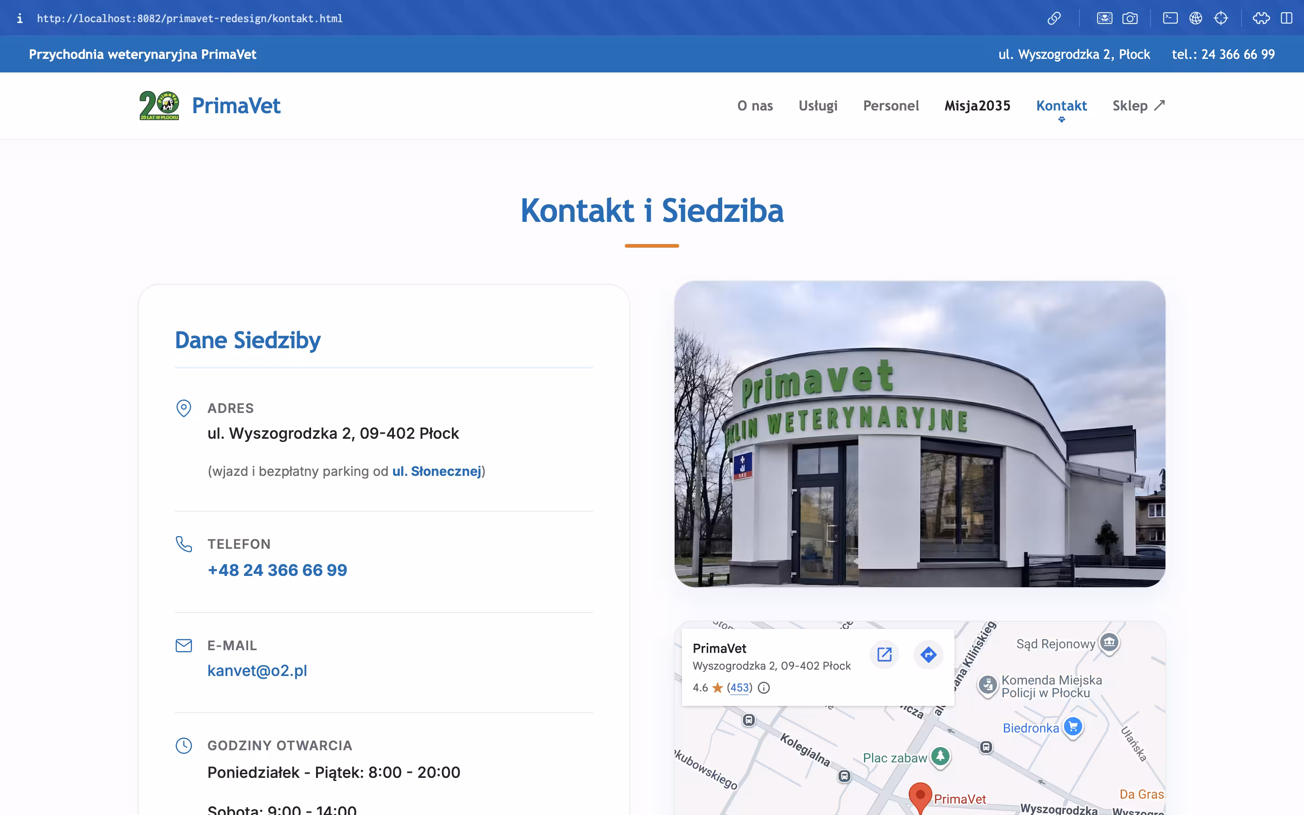
Task: Click the PrimaVet brand name in header
Action: 236,105
